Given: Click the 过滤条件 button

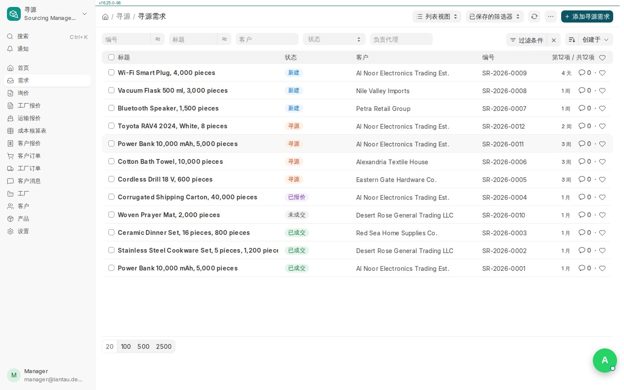Looking at the screenshot, I should coord(526,40).
